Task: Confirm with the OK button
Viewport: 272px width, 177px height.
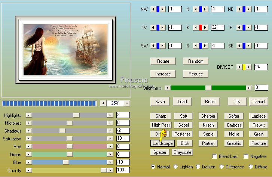Action: pos(237,102)
